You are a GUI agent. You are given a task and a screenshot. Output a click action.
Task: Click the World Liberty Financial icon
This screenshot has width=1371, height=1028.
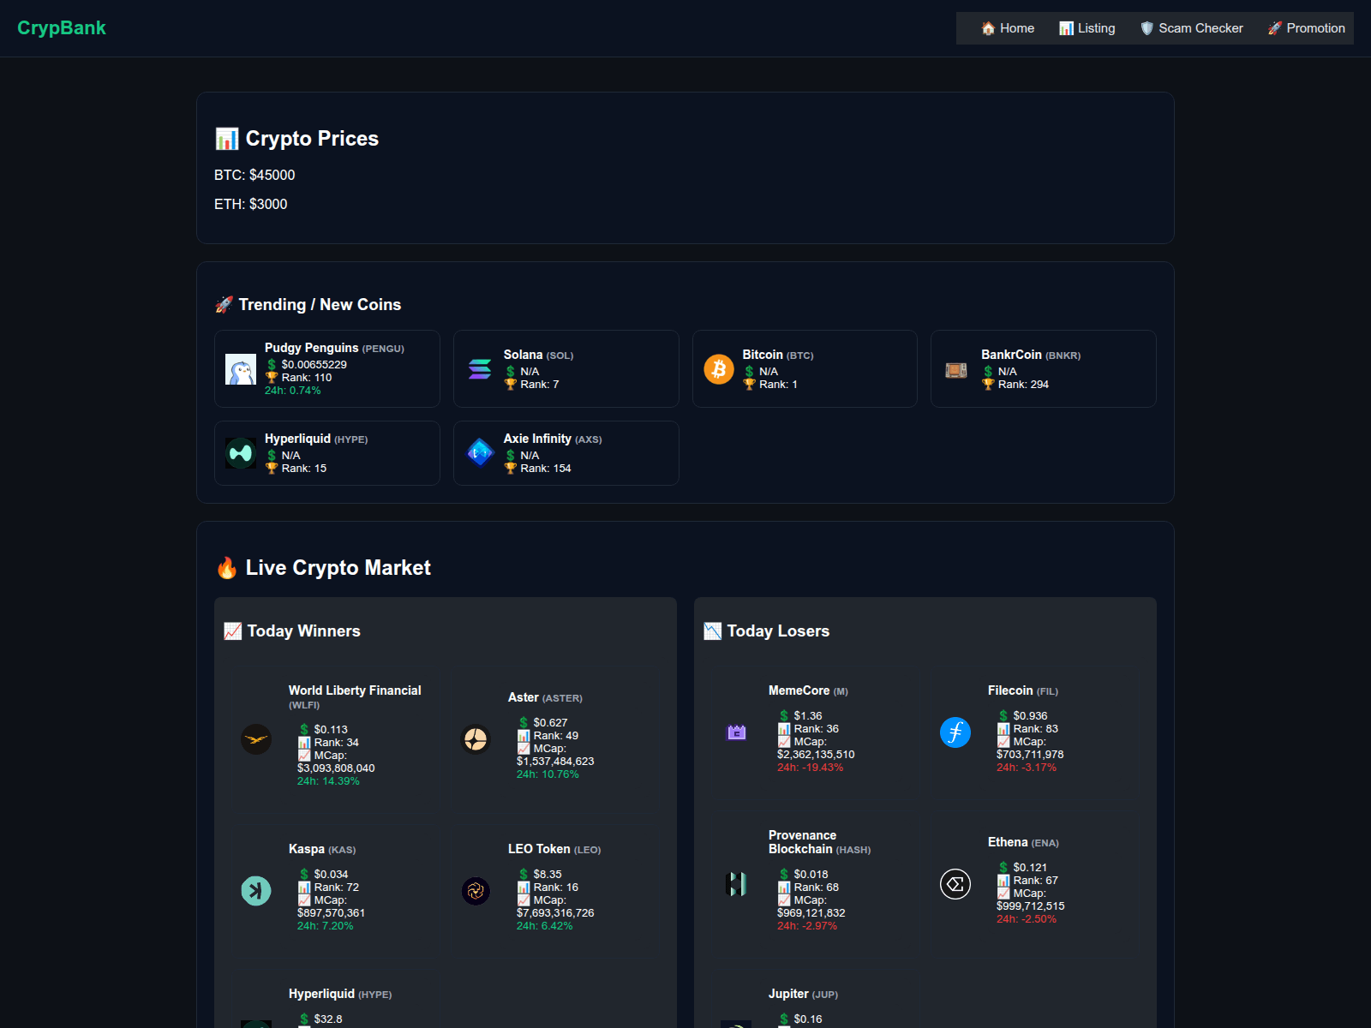click(x=256, y=738)
